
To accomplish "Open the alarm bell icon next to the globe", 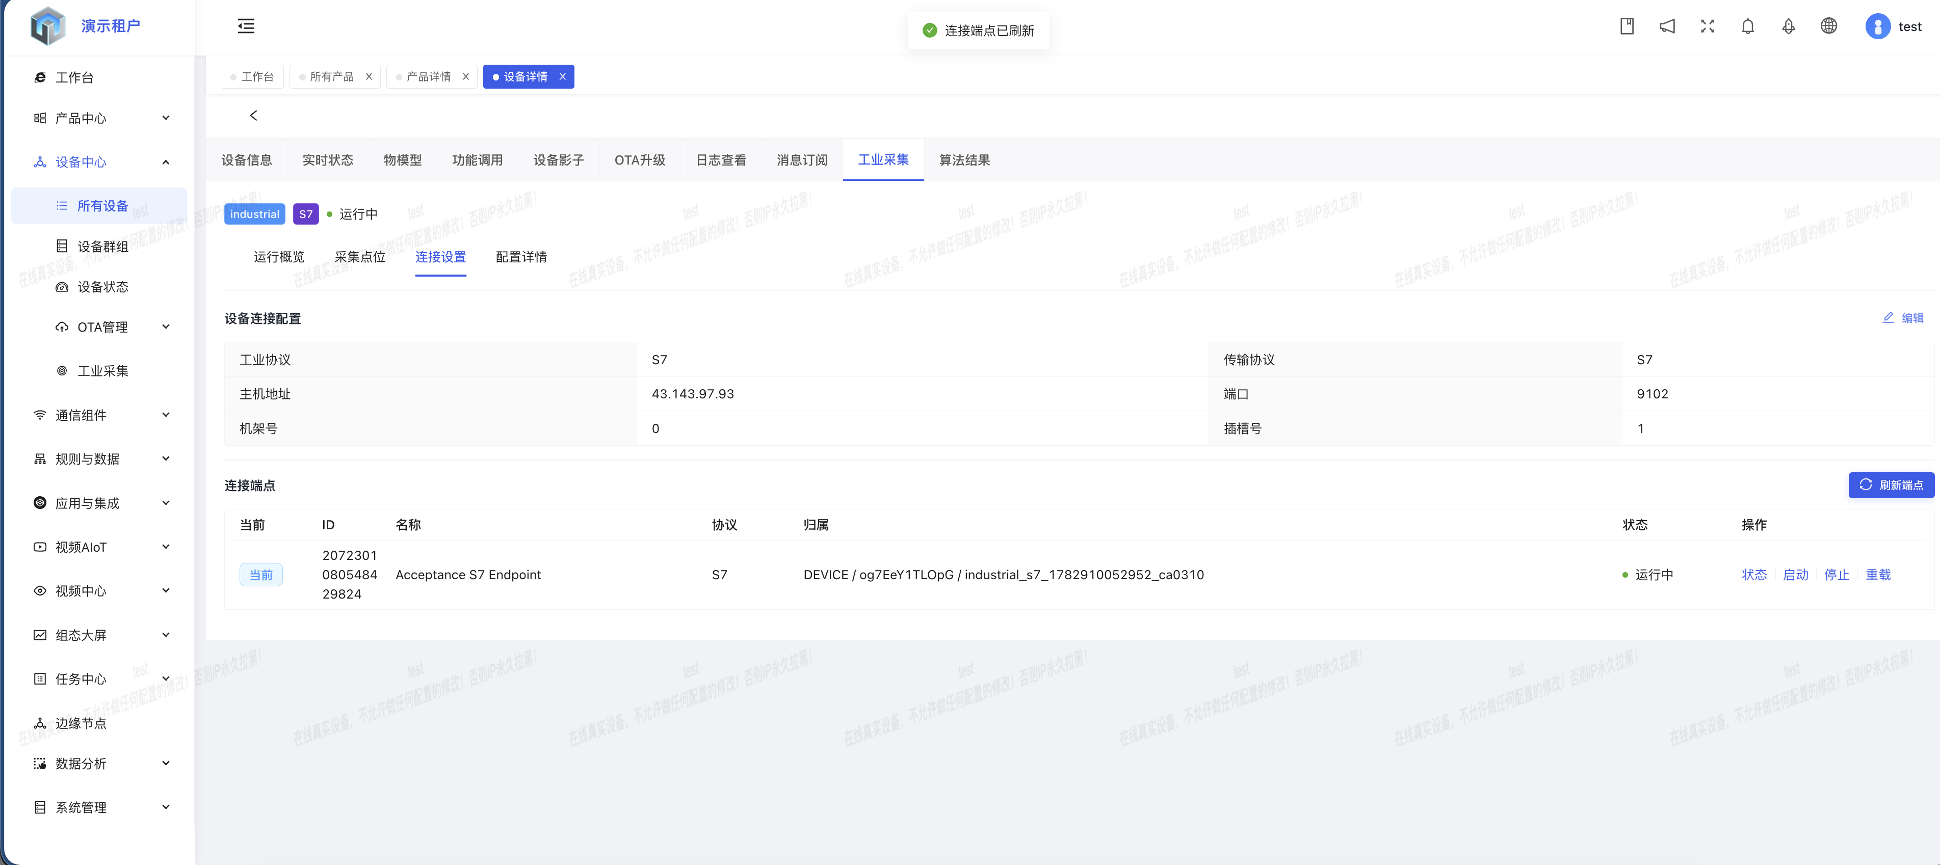I will (x=1789, y=26).
